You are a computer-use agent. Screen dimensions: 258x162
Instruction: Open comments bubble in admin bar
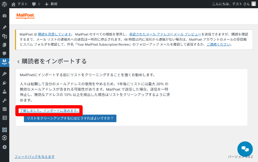pos(34,4)
